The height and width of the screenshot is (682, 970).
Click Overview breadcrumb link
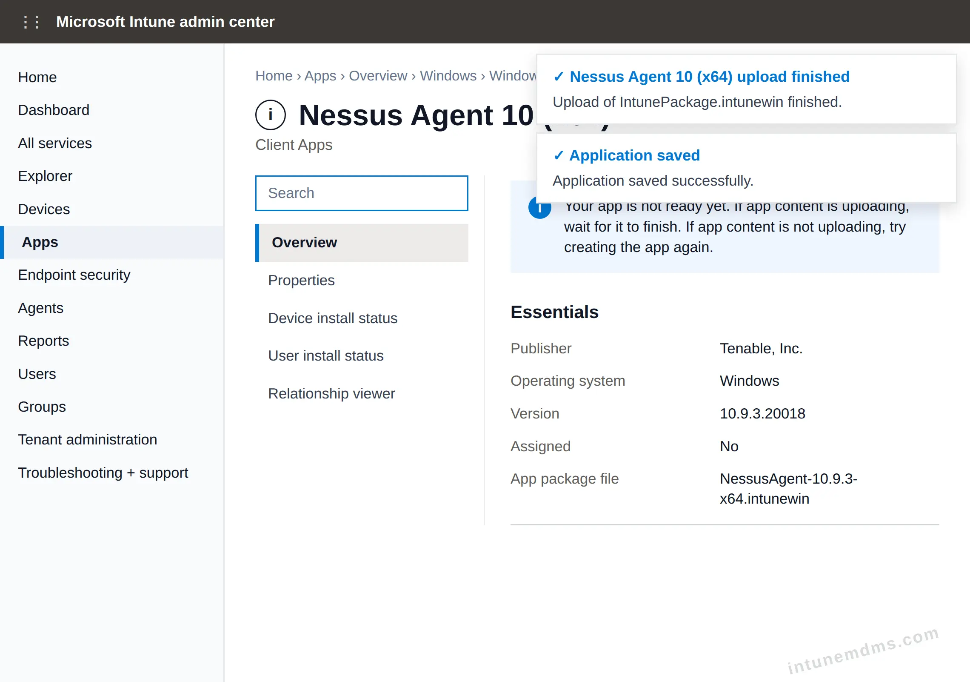378,75
